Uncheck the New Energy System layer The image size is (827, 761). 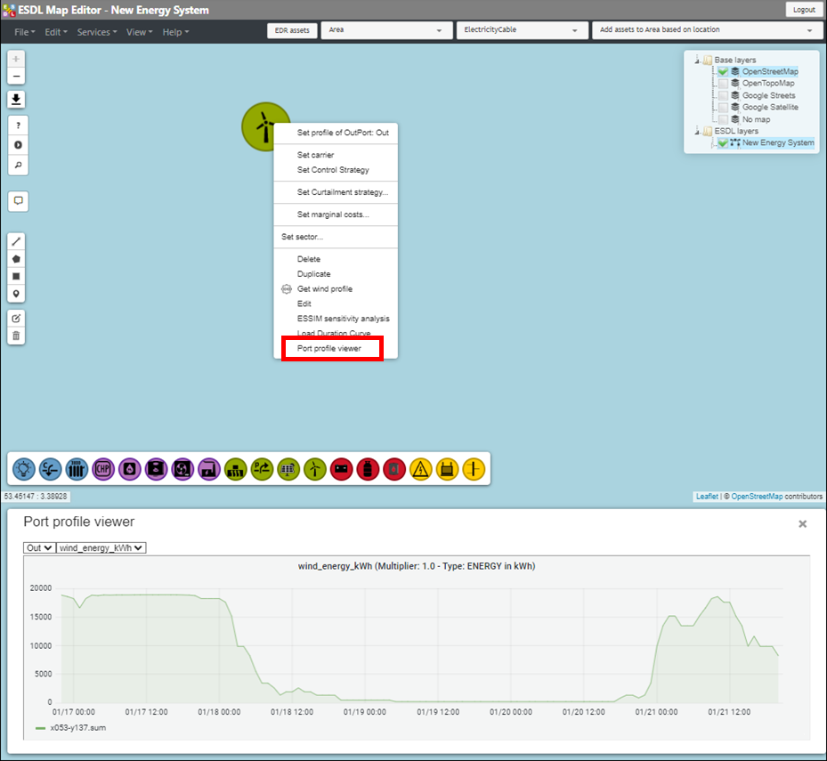click(723, 143)
